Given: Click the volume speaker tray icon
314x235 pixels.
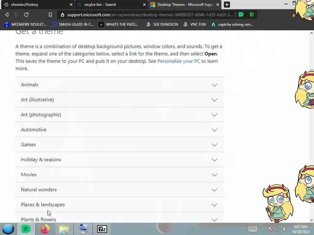Looking at the screenshot, I should coord(285,229).
